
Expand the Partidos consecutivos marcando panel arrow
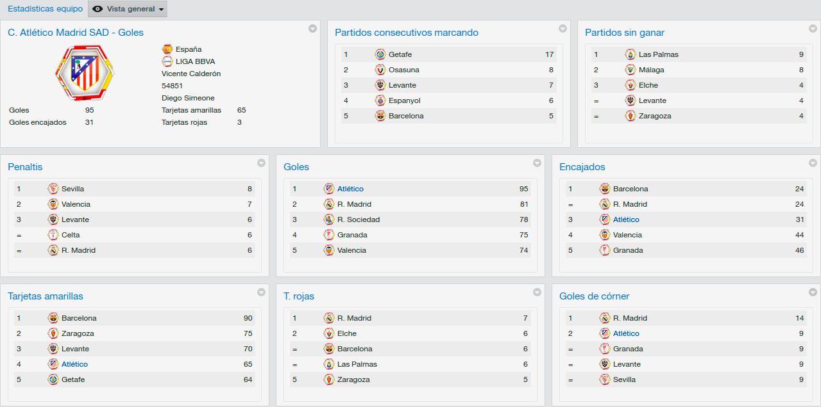coord(563,28)
